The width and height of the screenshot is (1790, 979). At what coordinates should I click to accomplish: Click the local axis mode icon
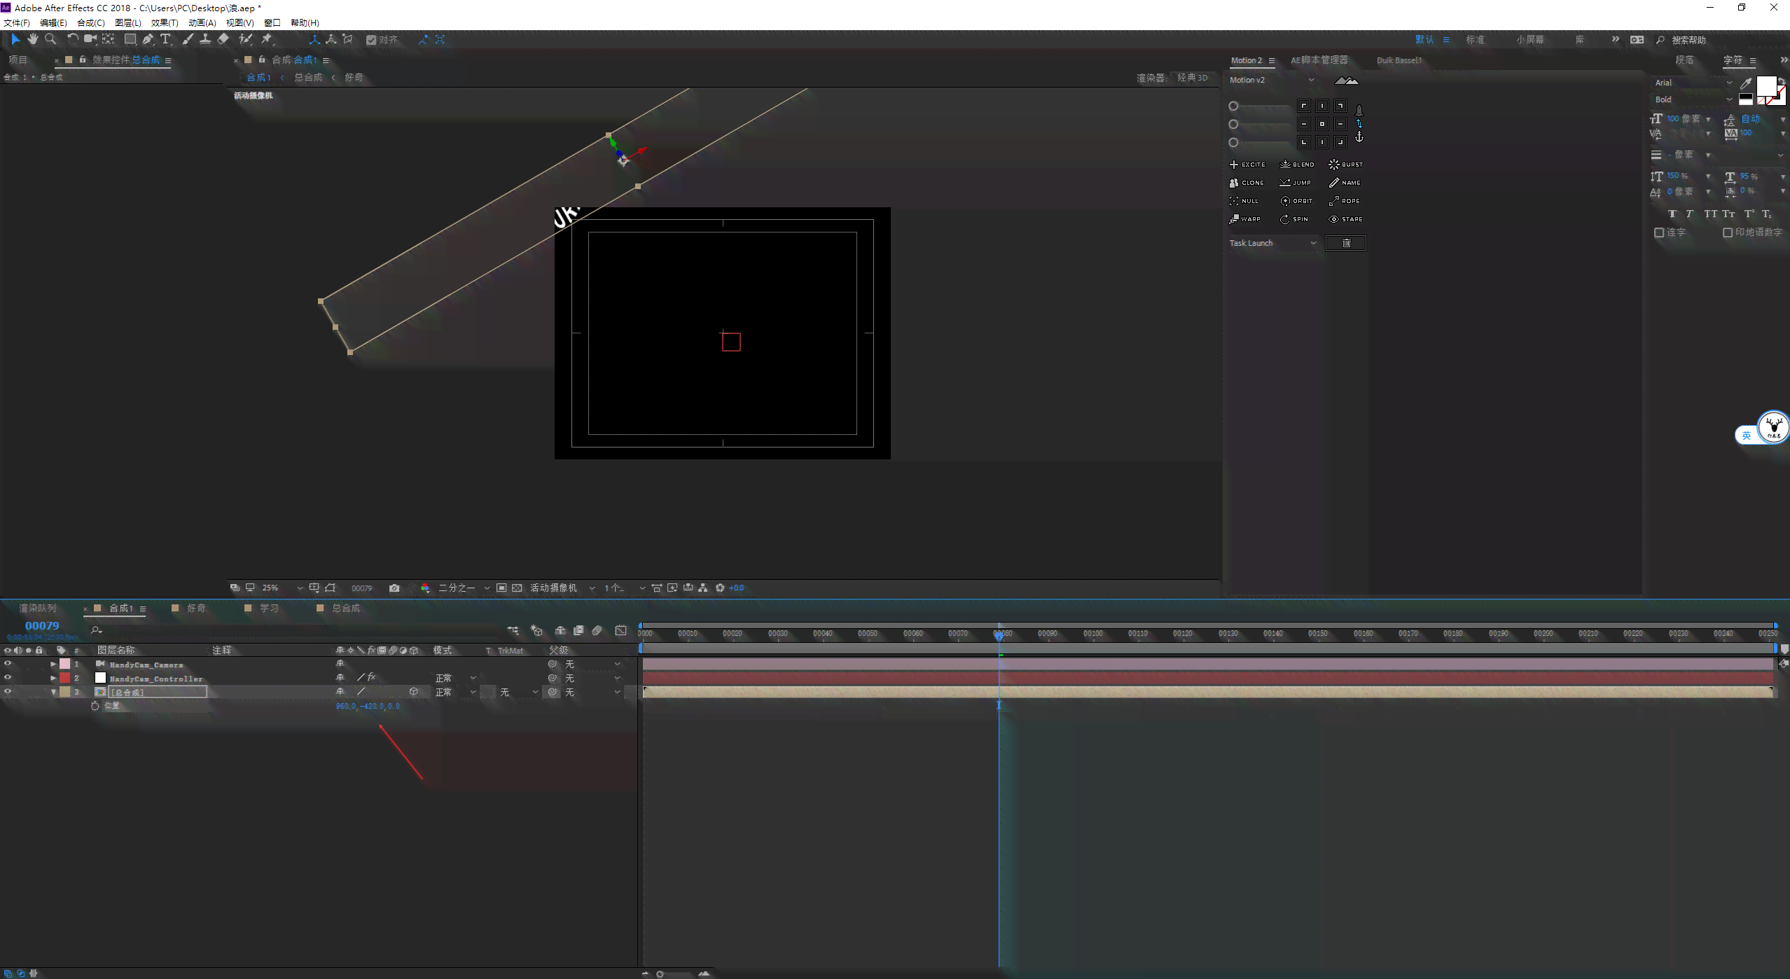tap(314, 40)
